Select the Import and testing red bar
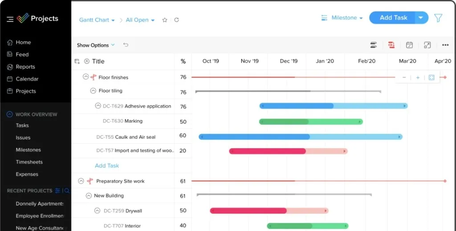Image resolution: width=456 pixels, height=231 pixels. 288,151
